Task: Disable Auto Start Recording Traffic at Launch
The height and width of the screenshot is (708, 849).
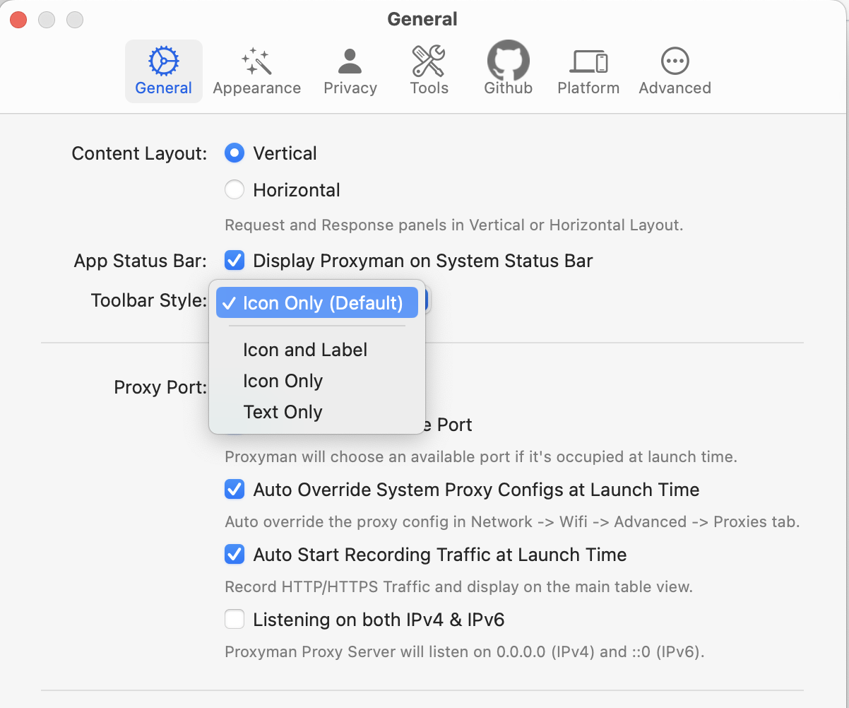Action: pyautogui.click(x=234, y=554)
